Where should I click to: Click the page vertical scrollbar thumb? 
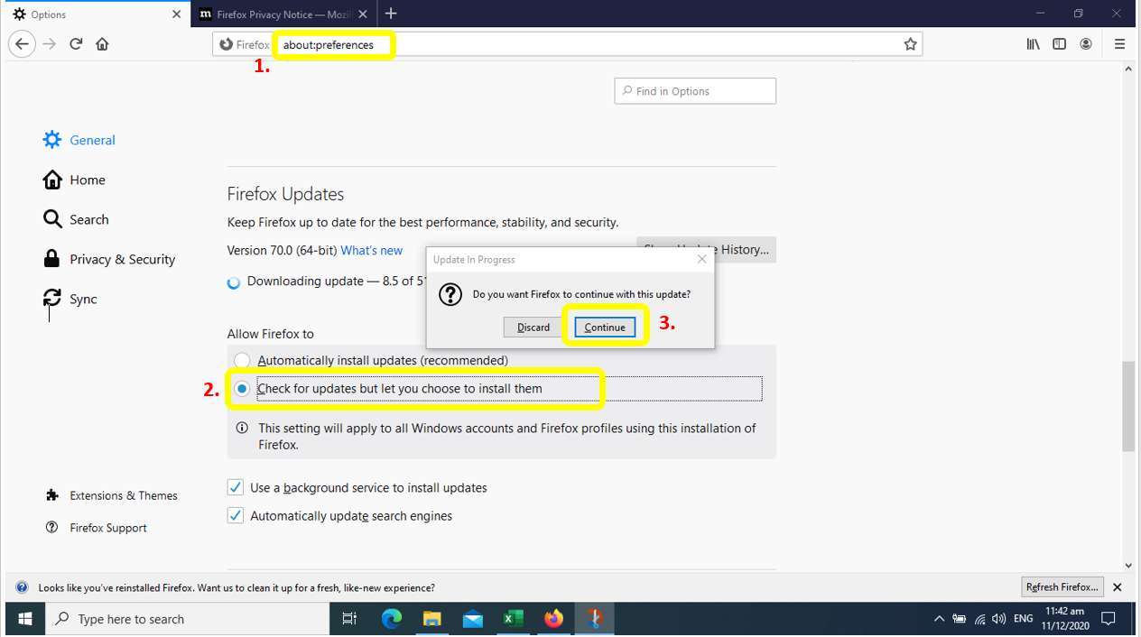1128,406
